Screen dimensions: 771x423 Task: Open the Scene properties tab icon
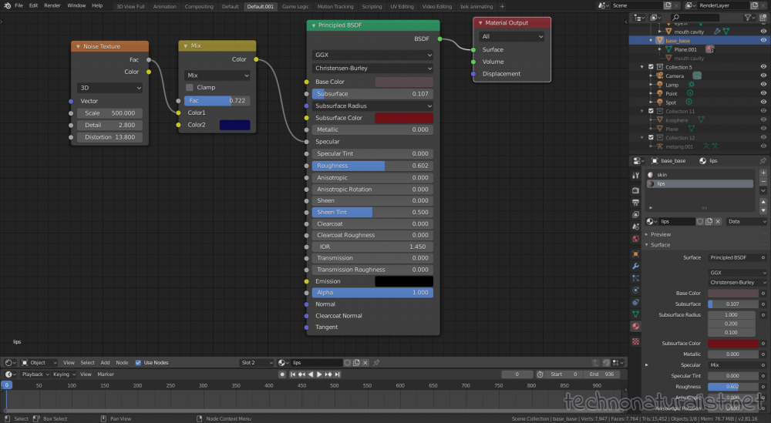pos(636,227)
